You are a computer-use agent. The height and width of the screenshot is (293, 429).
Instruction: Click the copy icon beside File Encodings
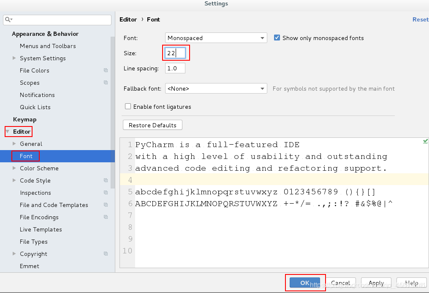[x=106, y=217]
